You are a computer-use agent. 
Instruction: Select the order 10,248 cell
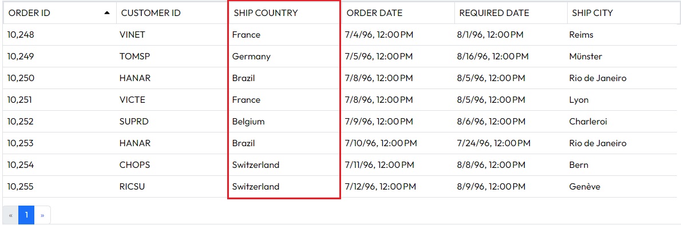(x=60, y=35)
